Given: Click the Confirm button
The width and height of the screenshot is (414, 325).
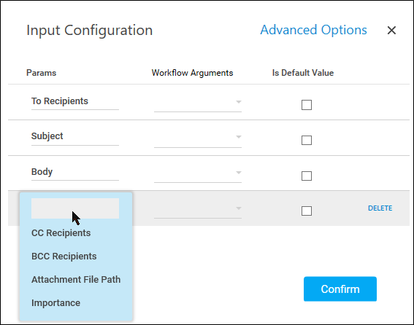Looking at the screenshot, I should coord(340,289).
